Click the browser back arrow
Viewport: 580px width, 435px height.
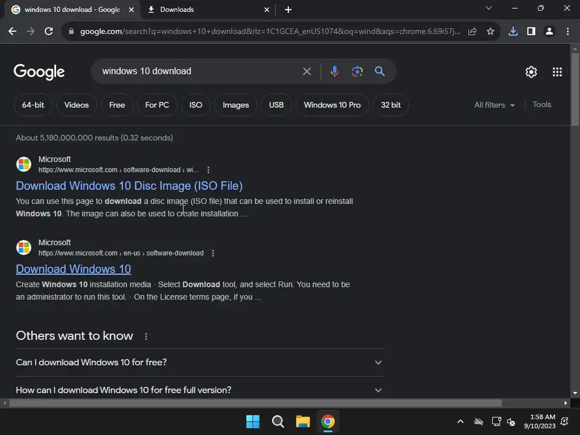[12, 32]
